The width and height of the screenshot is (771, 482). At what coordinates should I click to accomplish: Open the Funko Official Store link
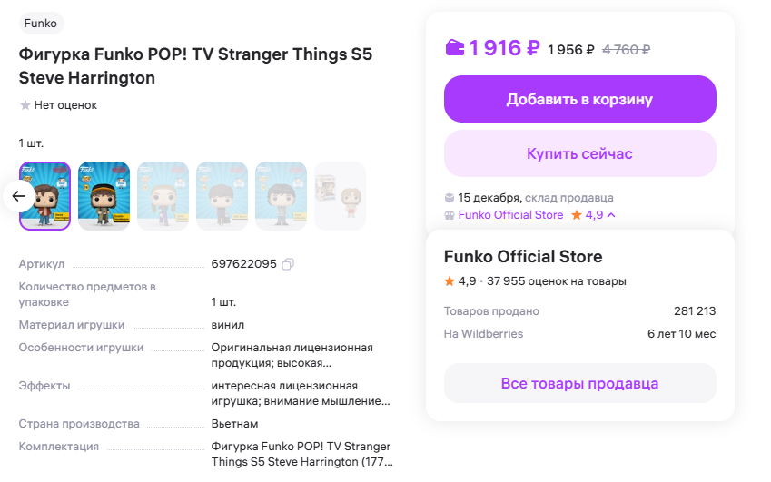pos(510,215)
